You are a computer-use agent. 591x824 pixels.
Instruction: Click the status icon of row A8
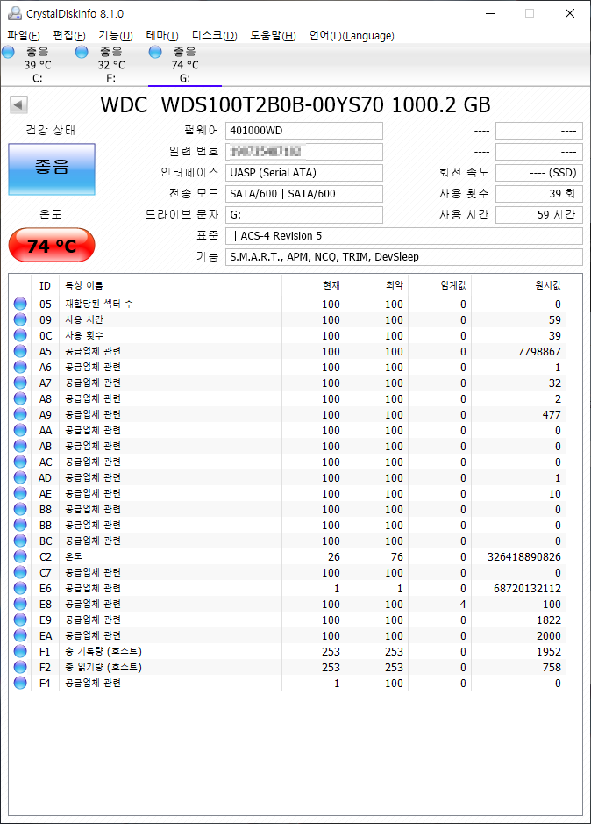(20, 398)
